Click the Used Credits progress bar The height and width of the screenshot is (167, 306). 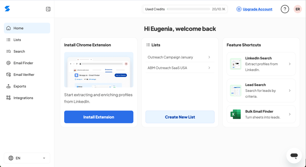click(x=188, y=9)
